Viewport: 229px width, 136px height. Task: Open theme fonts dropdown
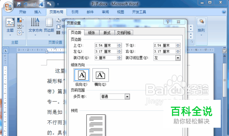click(21, 27)
